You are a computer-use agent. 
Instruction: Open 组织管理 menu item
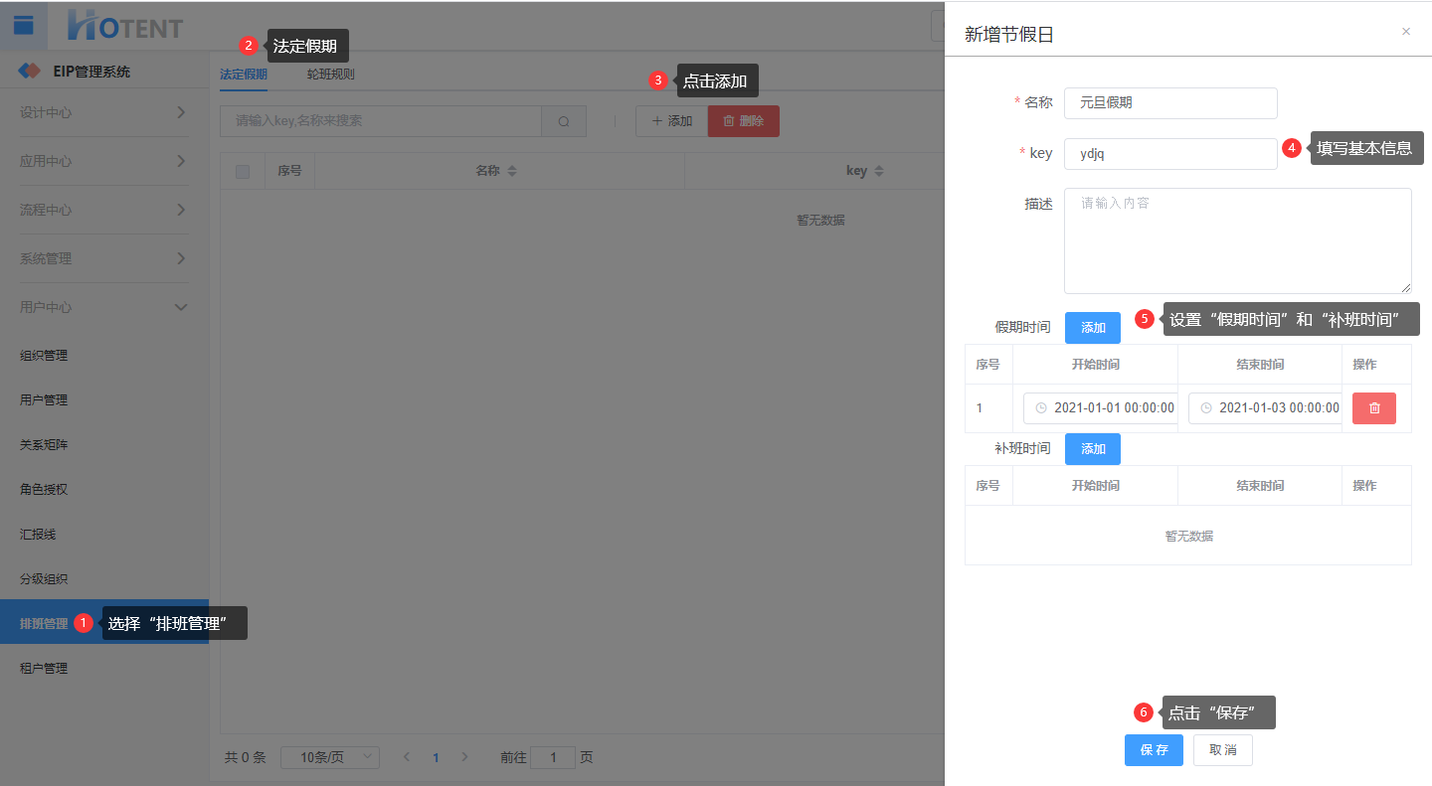[x=104, y=356]
